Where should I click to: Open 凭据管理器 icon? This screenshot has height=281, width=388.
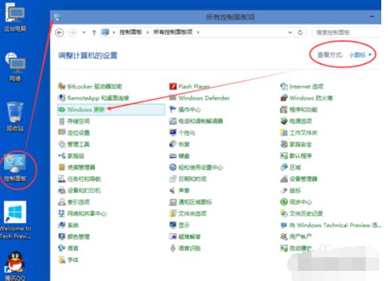pos(62,167)
